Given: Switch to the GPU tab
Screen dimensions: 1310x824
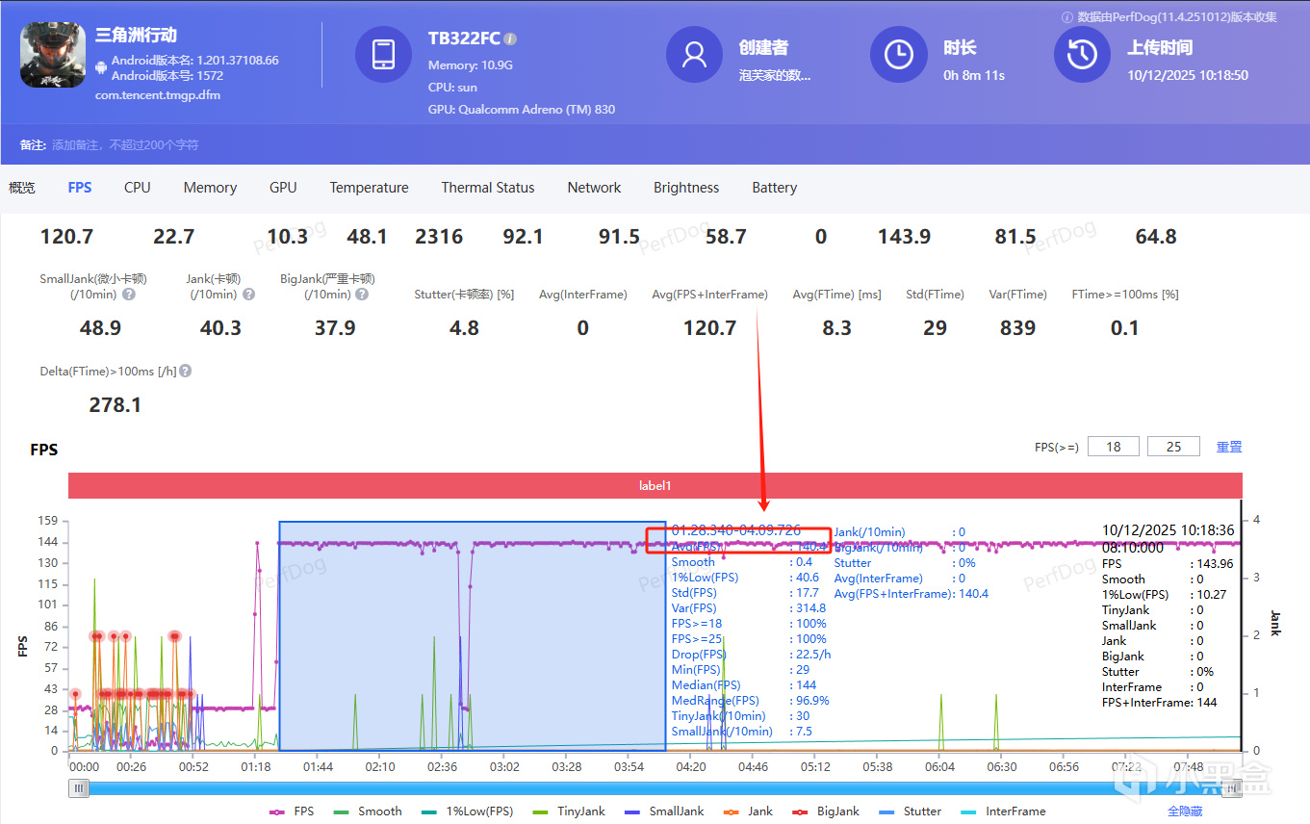Looking at the screenshot, I should coord(283,188).
